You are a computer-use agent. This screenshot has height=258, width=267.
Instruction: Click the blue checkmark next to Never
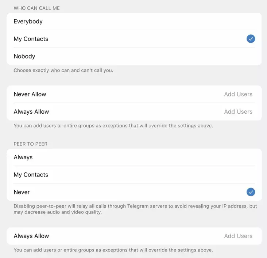point(251,192)
